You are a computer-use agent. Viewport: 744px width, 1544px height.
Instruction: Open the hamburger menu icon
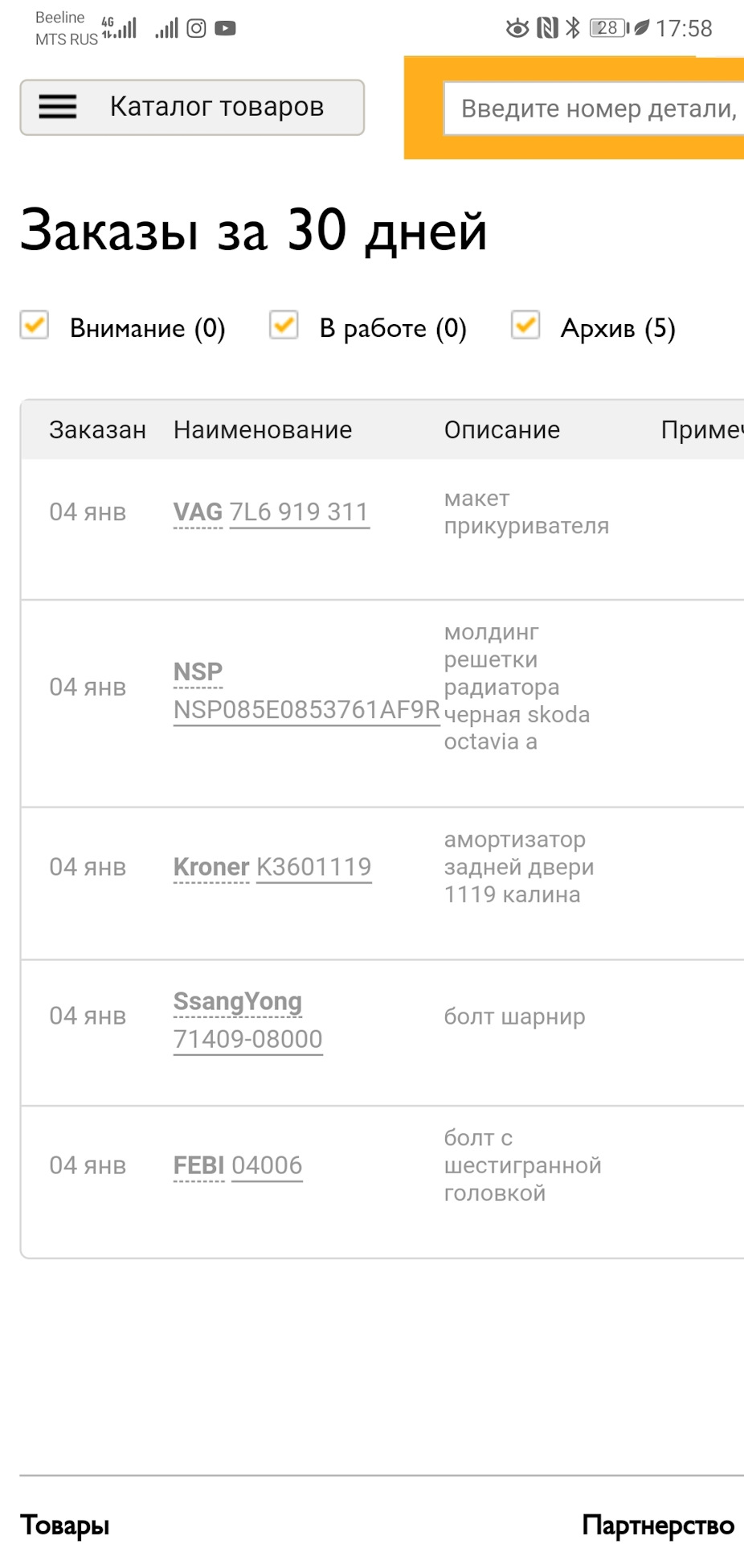point(58,107)
